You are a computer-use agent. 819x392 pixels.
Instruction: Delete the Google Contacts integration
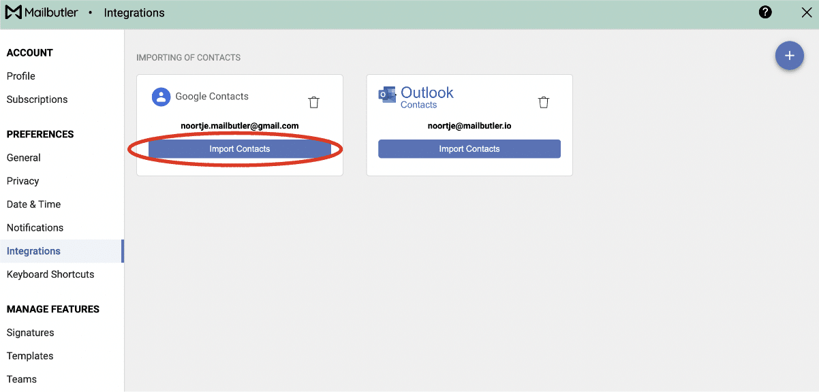coord(313,102)
